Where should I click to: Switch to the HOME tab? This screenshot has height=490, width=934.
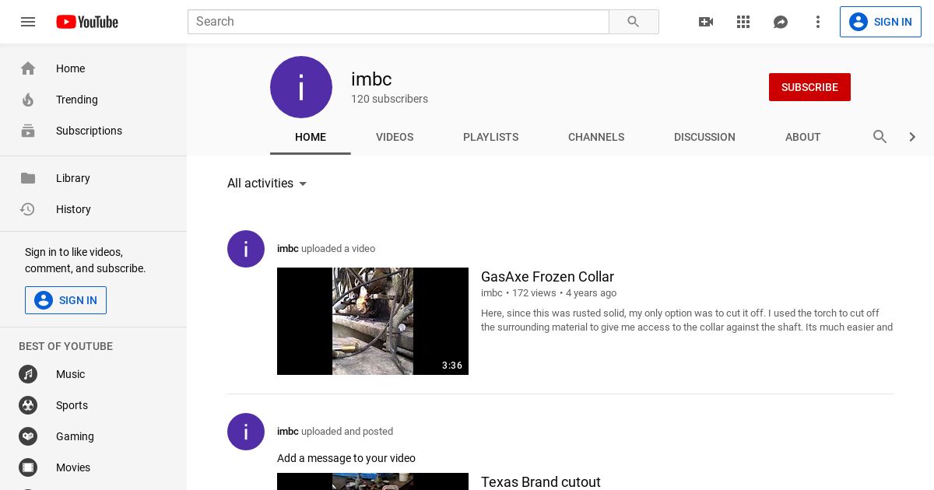coord(311,137)
